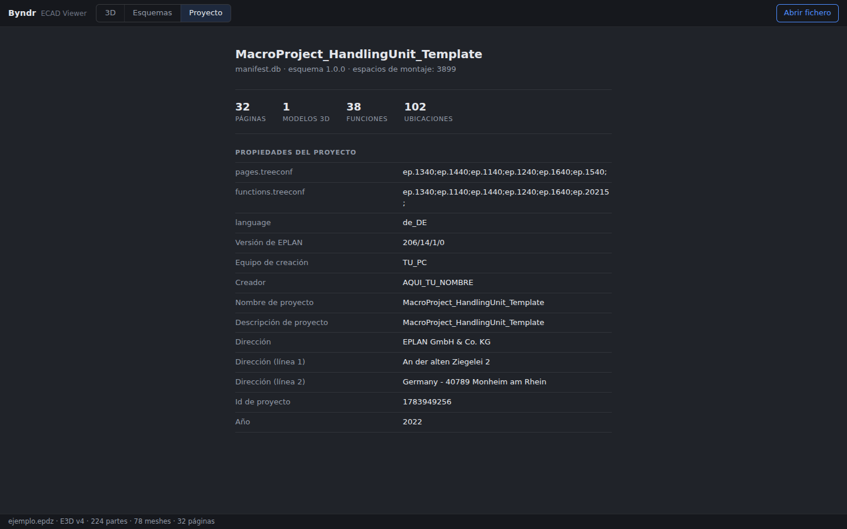Select the 1 MODELOS 3D statistic
This screenshot has width=847, height=529.
(x=306, y=112)
